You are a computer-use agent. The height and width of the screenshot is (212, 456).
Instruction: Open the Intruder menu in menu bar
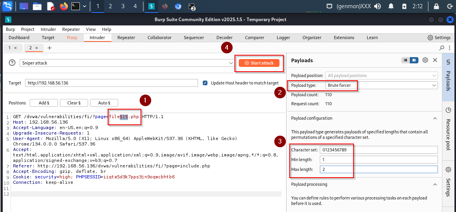pyautogui.click(x=48, y=29)
